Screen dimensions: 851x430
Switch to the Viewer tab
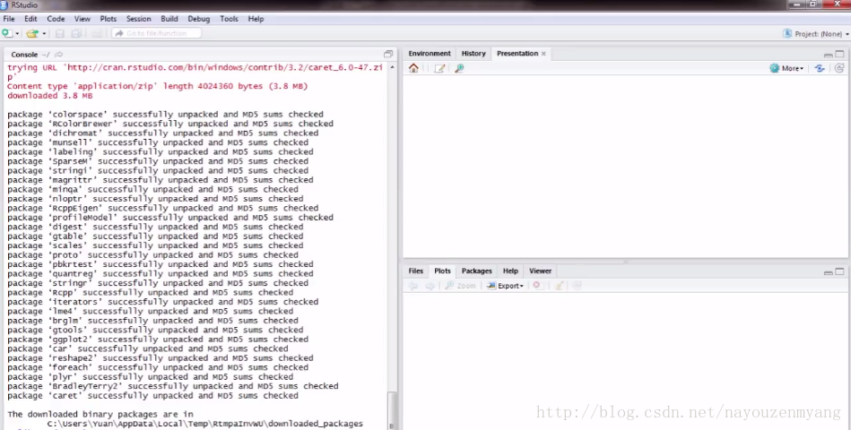point(540,271)
